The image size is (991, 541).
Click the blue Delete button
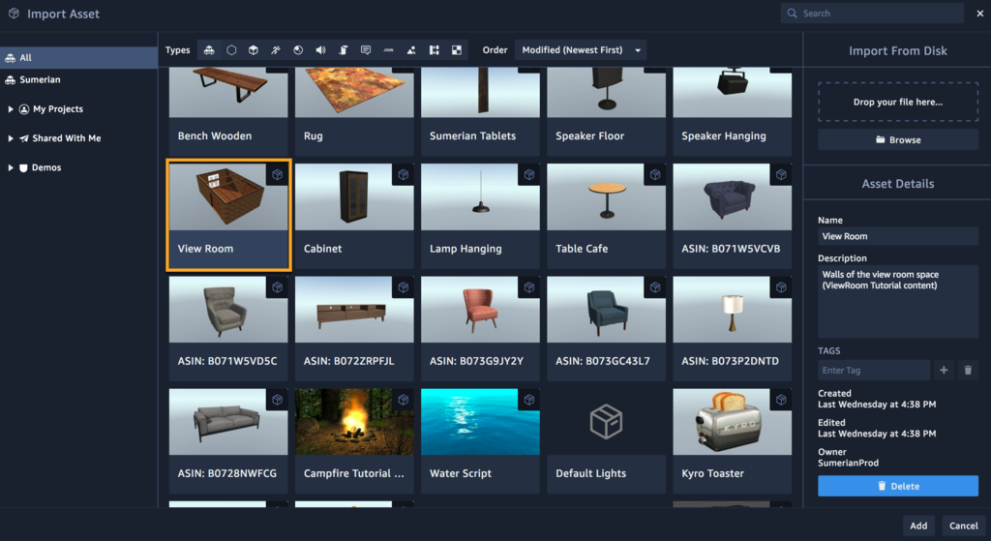897,486
